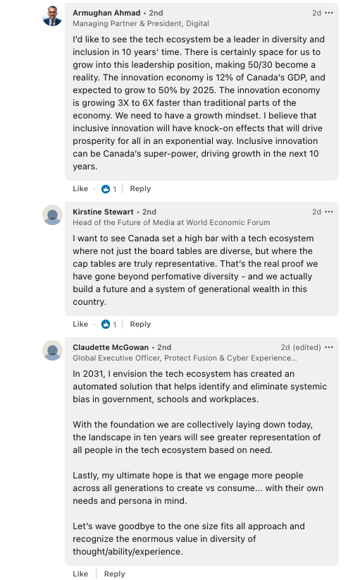Click the like reaction icon under Armughan's comment

(106, 189)
